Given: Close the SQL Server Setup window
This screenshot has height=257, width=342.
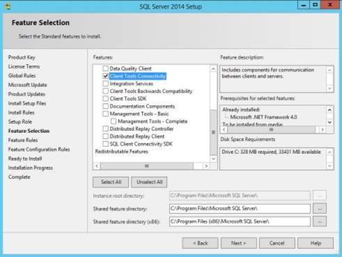Looking at the screenshot, I should [x=330, y=5].
